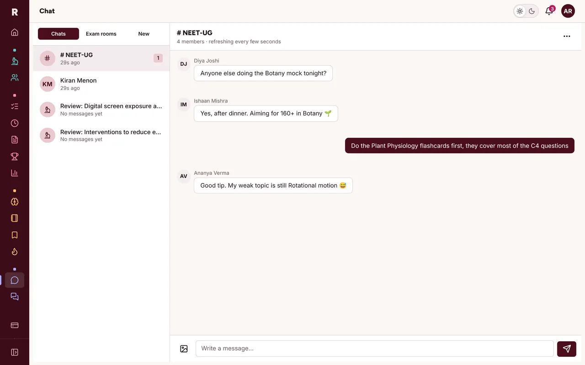Screen dimensions: 585x365
Task: Click Diya Joshi's Botany mock message
Action: coord(263,73)
